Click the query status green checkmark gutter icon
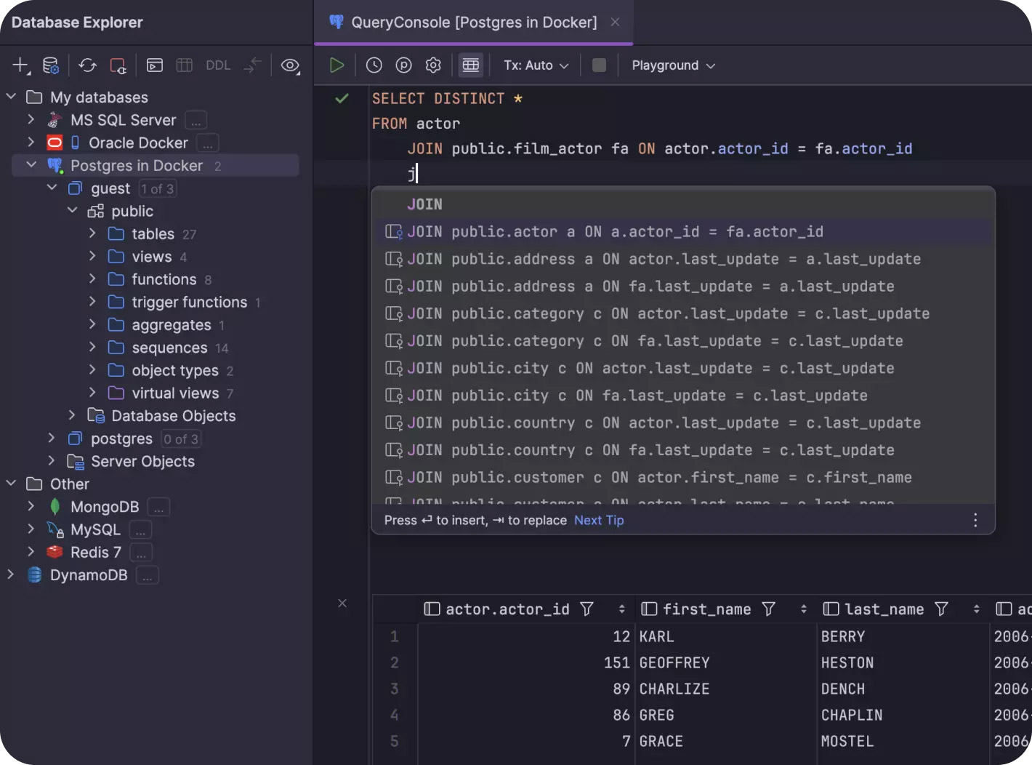1032x765 pixels. coord(342,98)
